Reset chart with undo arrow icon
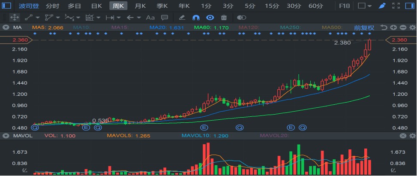The image size is (417, 176). (384, 27)
